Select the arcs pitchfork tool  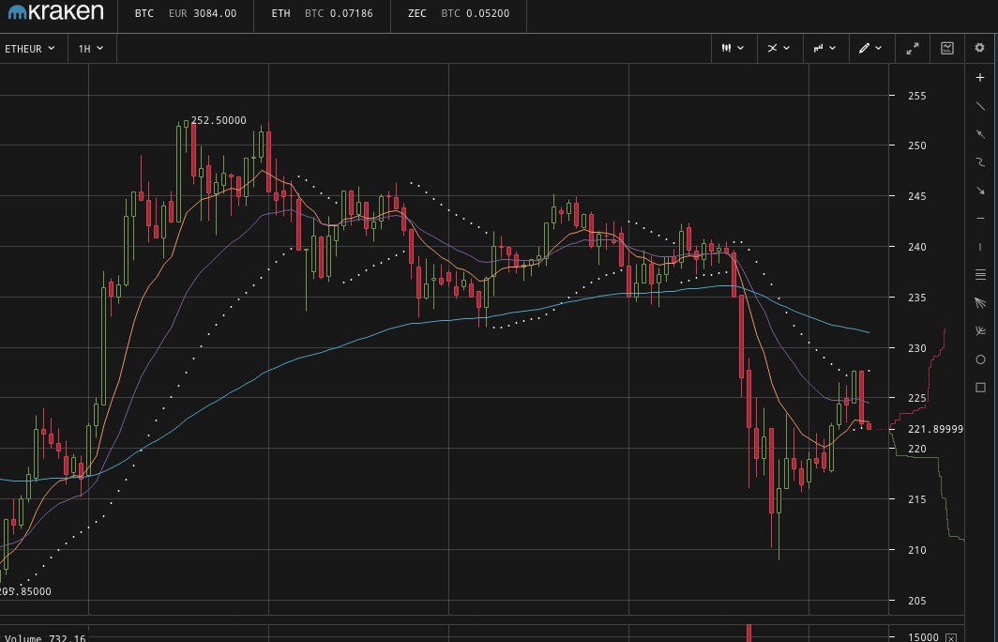tap(980, 331)
